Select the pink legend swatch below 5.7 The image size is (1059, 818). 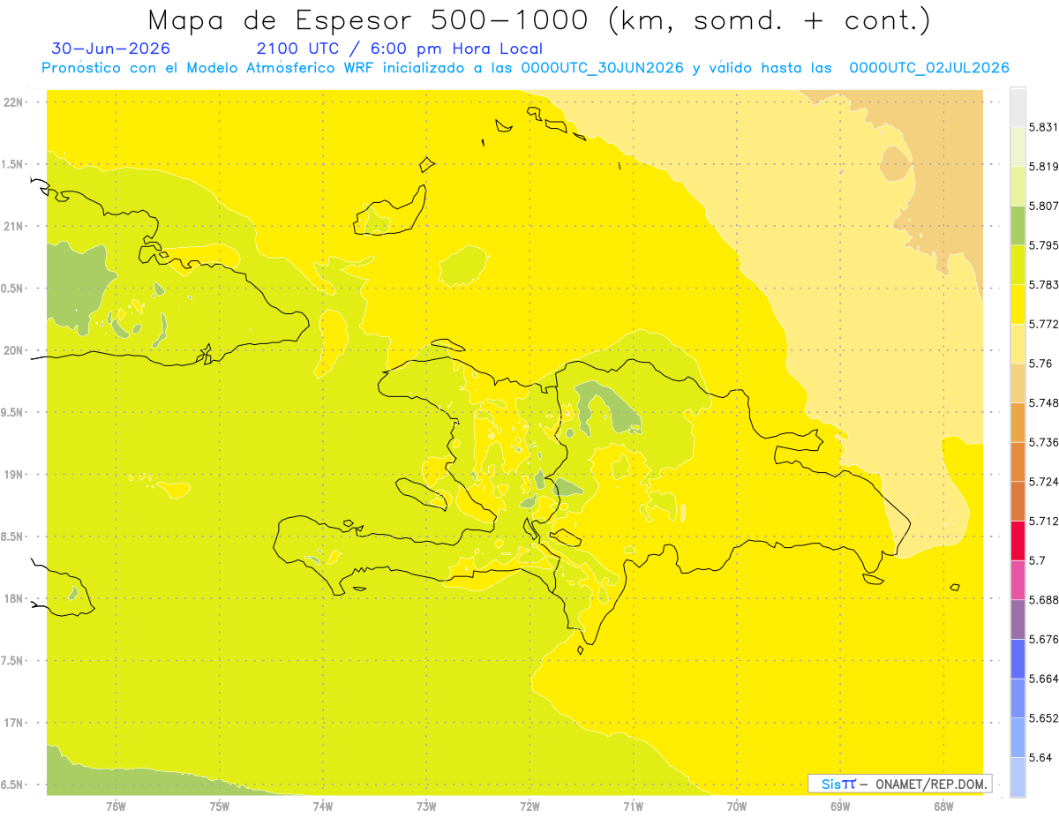(1018, 580)
